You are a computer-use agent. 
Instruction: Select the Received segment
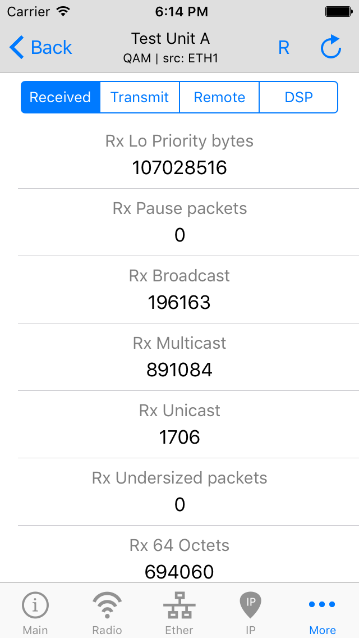(60, 97)
